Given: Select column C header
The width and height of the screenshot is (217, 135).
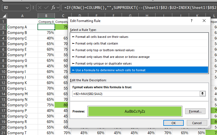Looking at the screenshot, I should tap(63, 16).
